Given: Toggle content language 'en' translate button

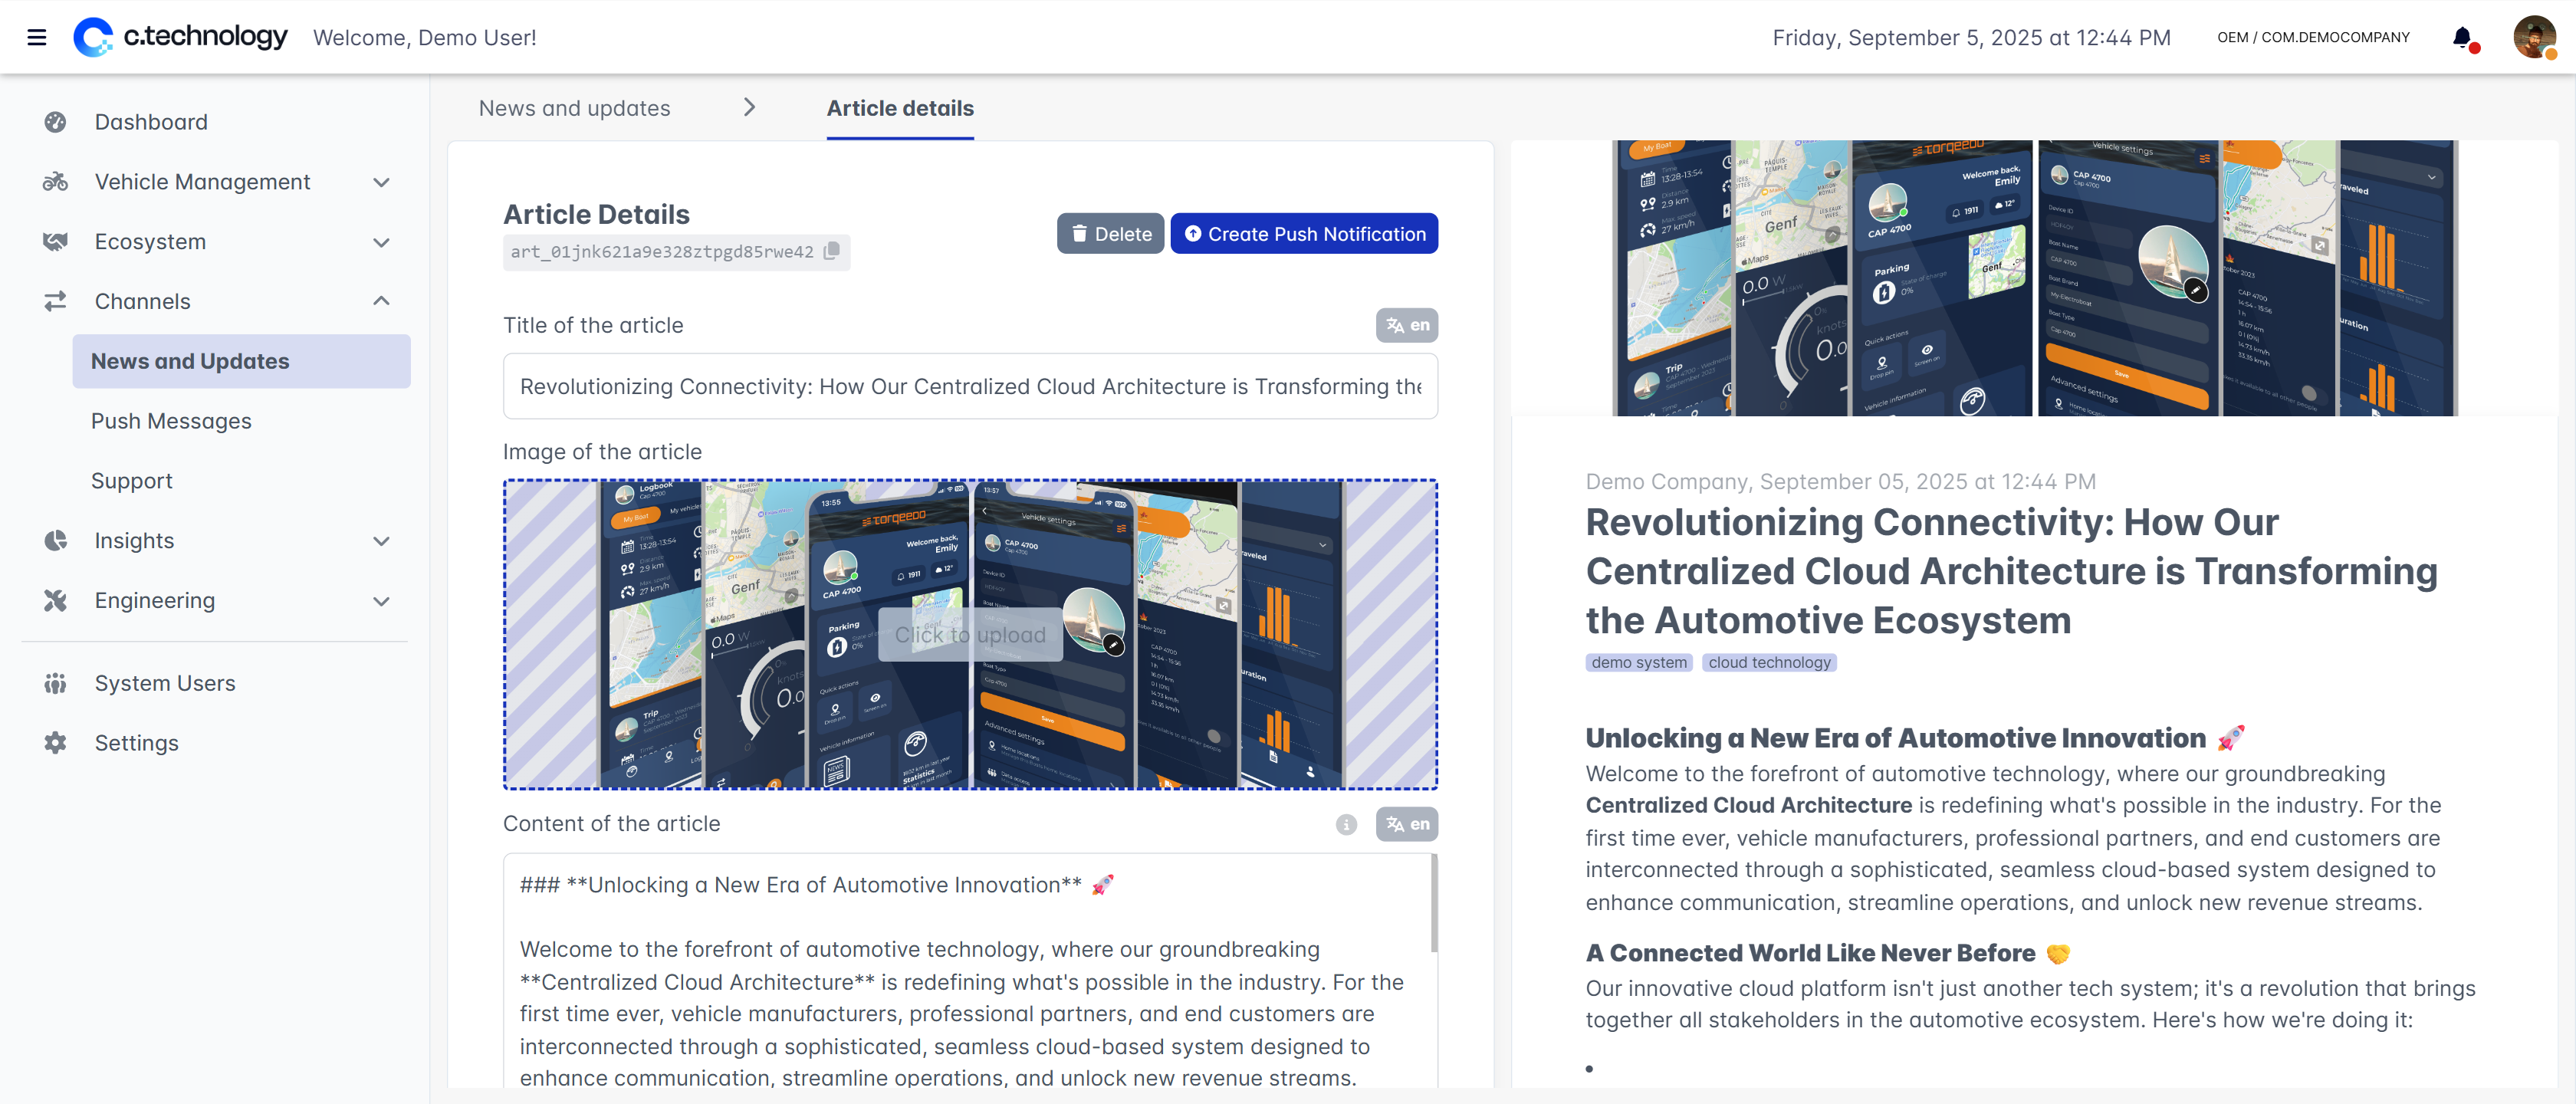Looking at the screenshot, I should 1406,824.
